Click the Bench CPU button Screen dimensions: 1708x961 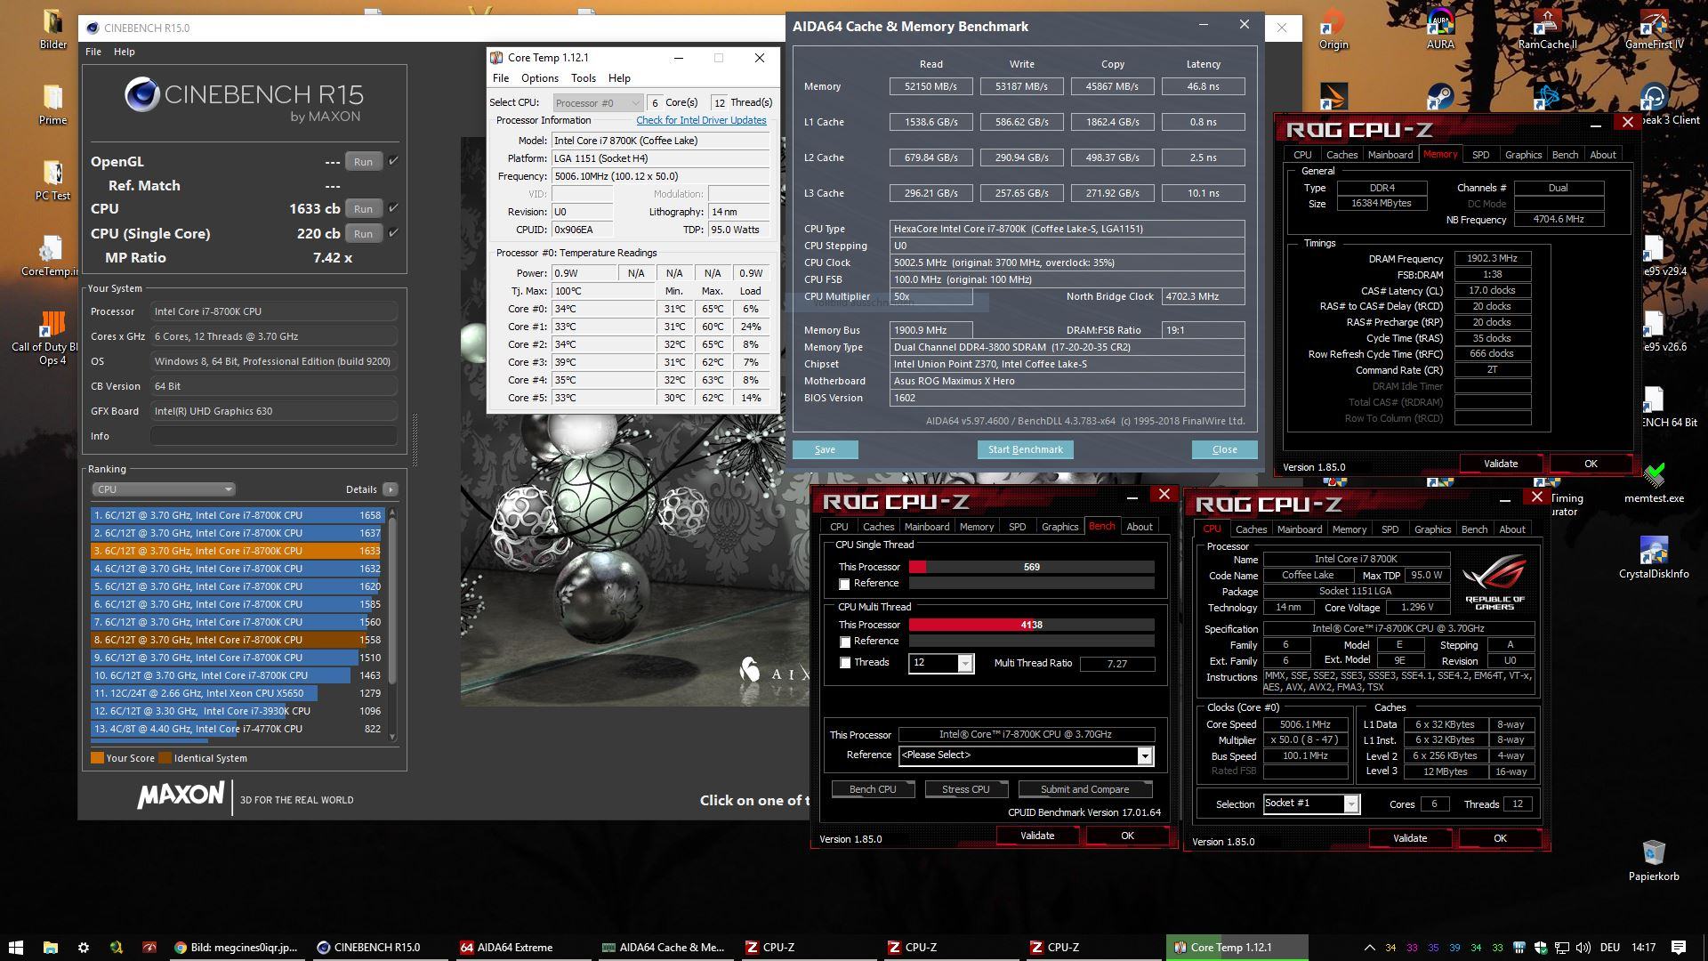(x=872, y=789)
